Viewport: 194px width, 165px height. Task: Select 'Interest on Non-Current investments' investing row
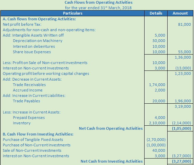36,156
